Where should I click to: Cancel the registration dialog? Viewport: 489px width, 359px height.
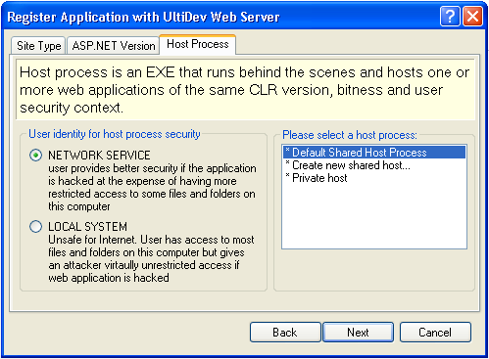435,333
